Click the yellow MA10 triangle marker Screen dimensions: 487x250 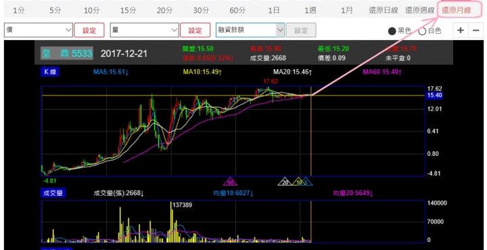point(298,182)
